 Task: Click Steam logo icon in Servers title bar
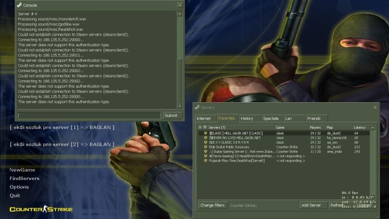tap(197, 107)
